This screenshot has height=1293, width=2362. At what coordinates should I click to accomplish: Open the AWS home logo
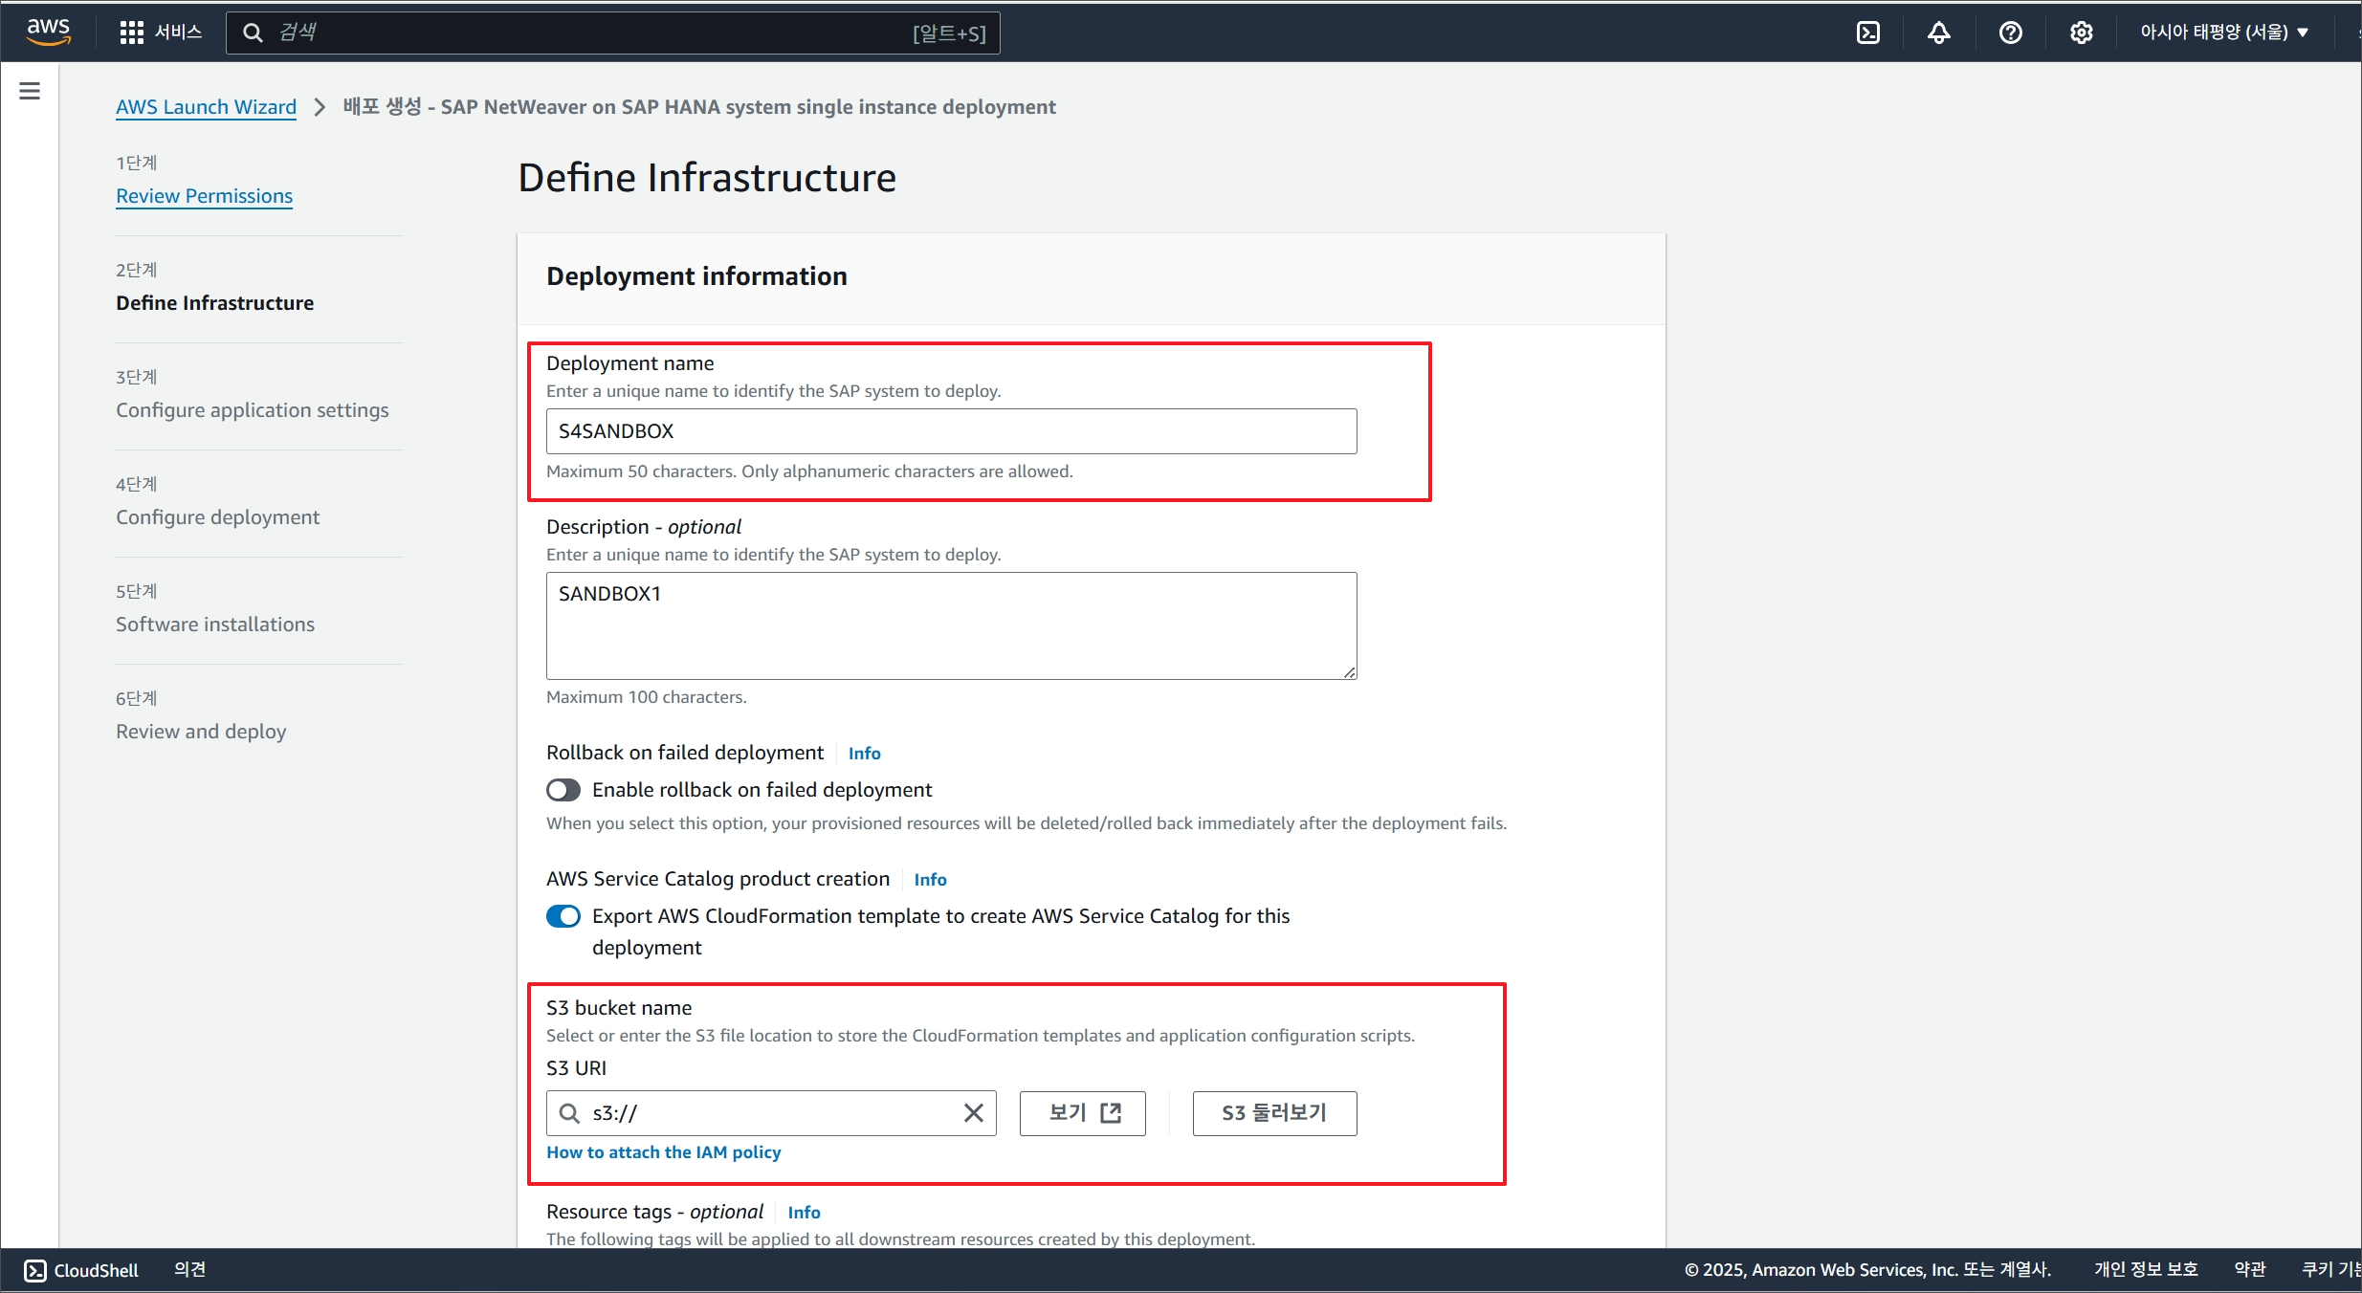[x=48, y=32]
